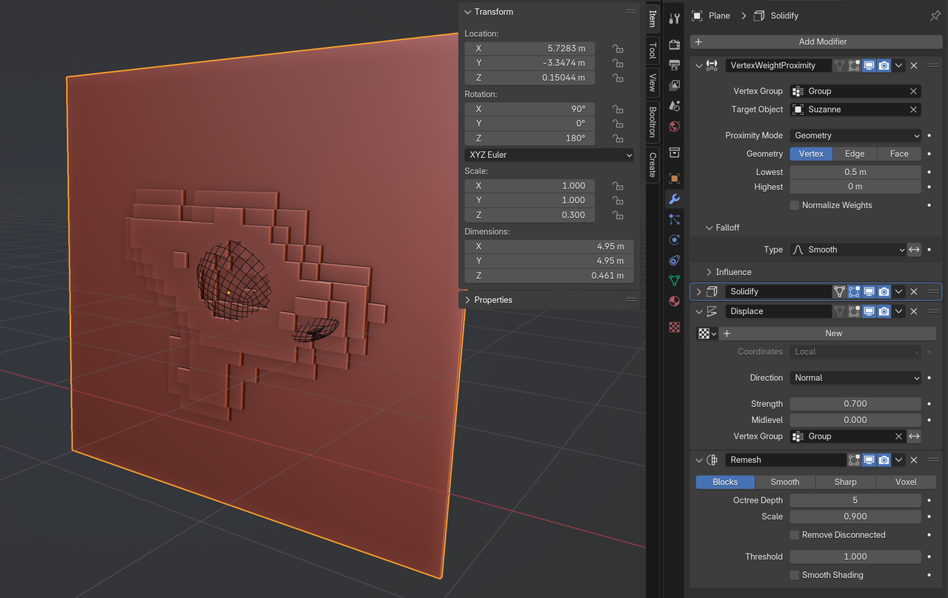
Task: Select the Voxel remesh mode
Action: [906, 482]
